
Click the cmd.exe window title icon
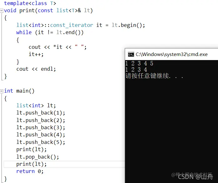tap(131, 54)
